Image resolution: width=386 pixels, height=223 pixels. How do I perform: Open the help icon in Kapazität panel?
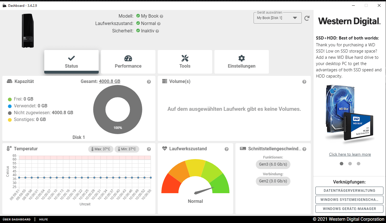click(x=149, y=82)
